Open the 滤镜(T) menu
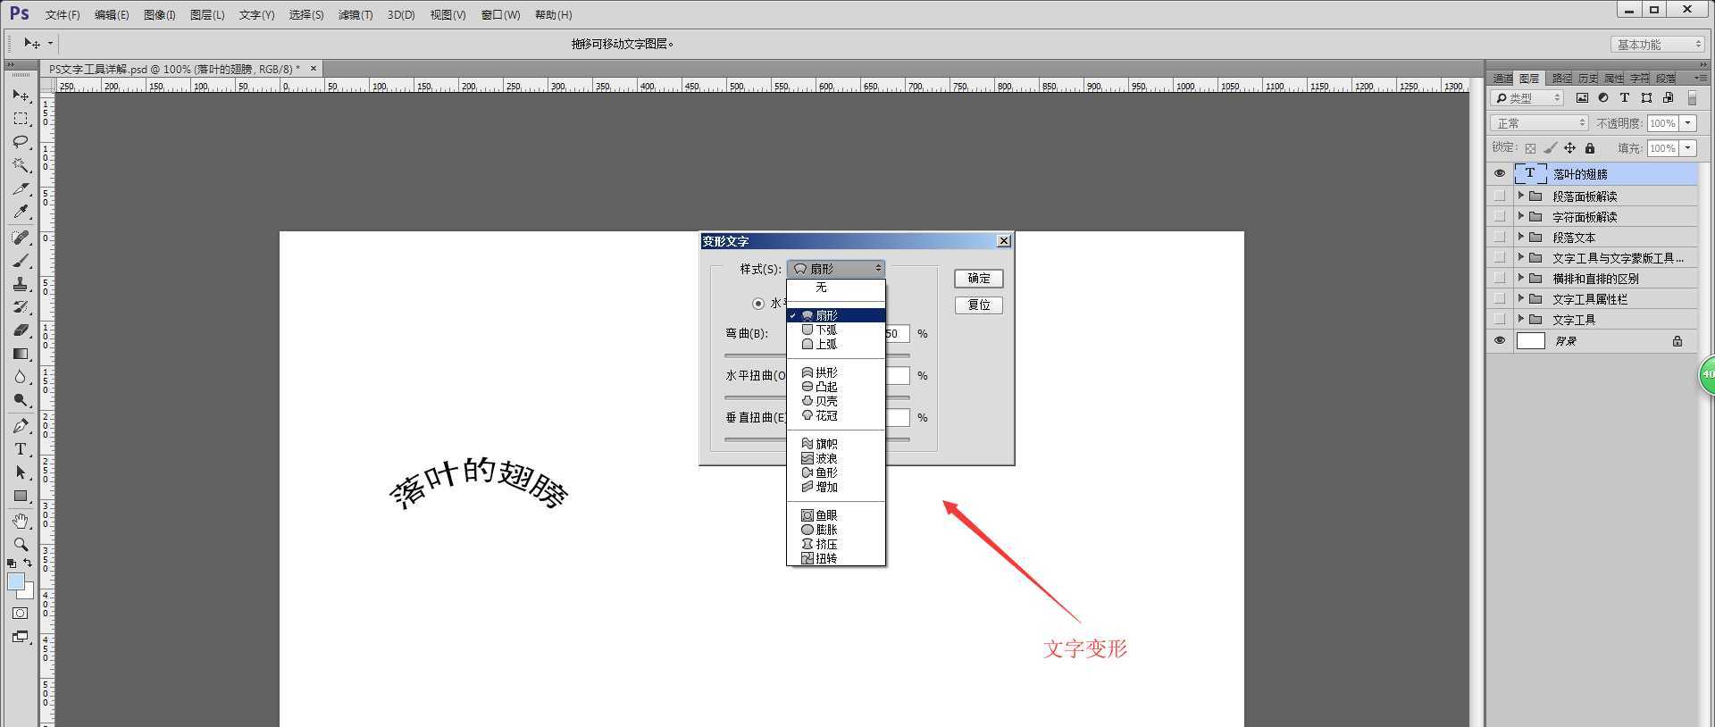 pos(356,15)
